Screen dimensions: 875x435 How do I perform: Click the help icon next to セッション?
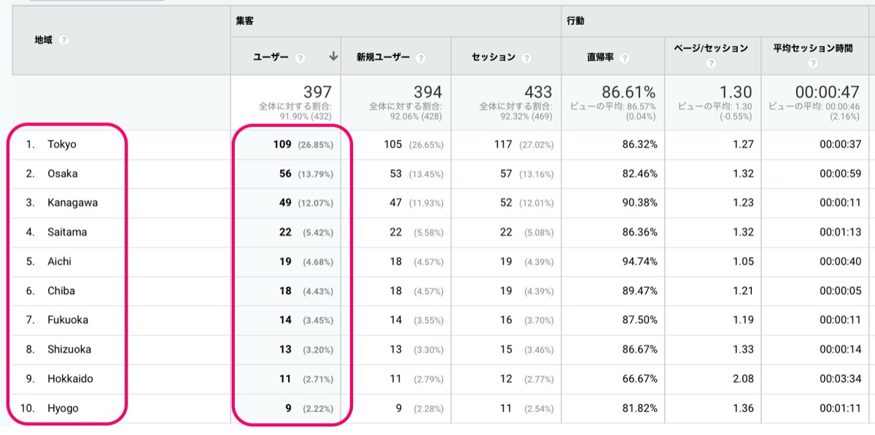(x=526, y=57)
